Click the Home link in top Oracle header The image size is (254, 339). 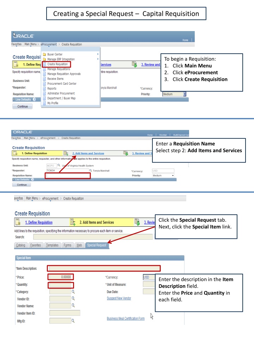[185, 40]
